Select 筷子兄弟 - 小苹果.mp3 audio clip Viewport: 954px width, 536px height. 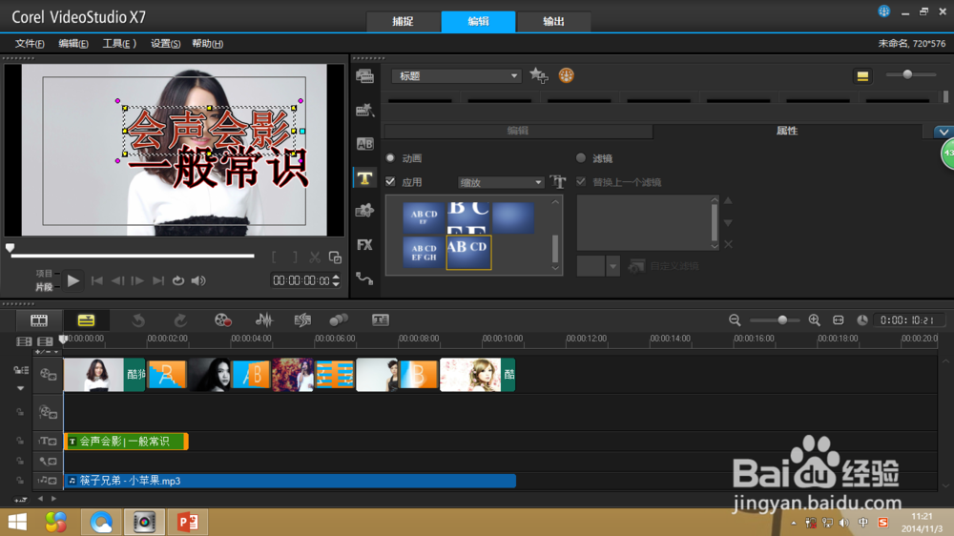290,481
